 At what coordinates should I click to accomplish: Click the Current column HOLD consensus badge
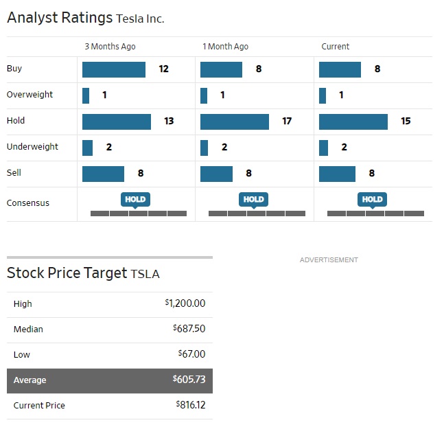(372, 199)
